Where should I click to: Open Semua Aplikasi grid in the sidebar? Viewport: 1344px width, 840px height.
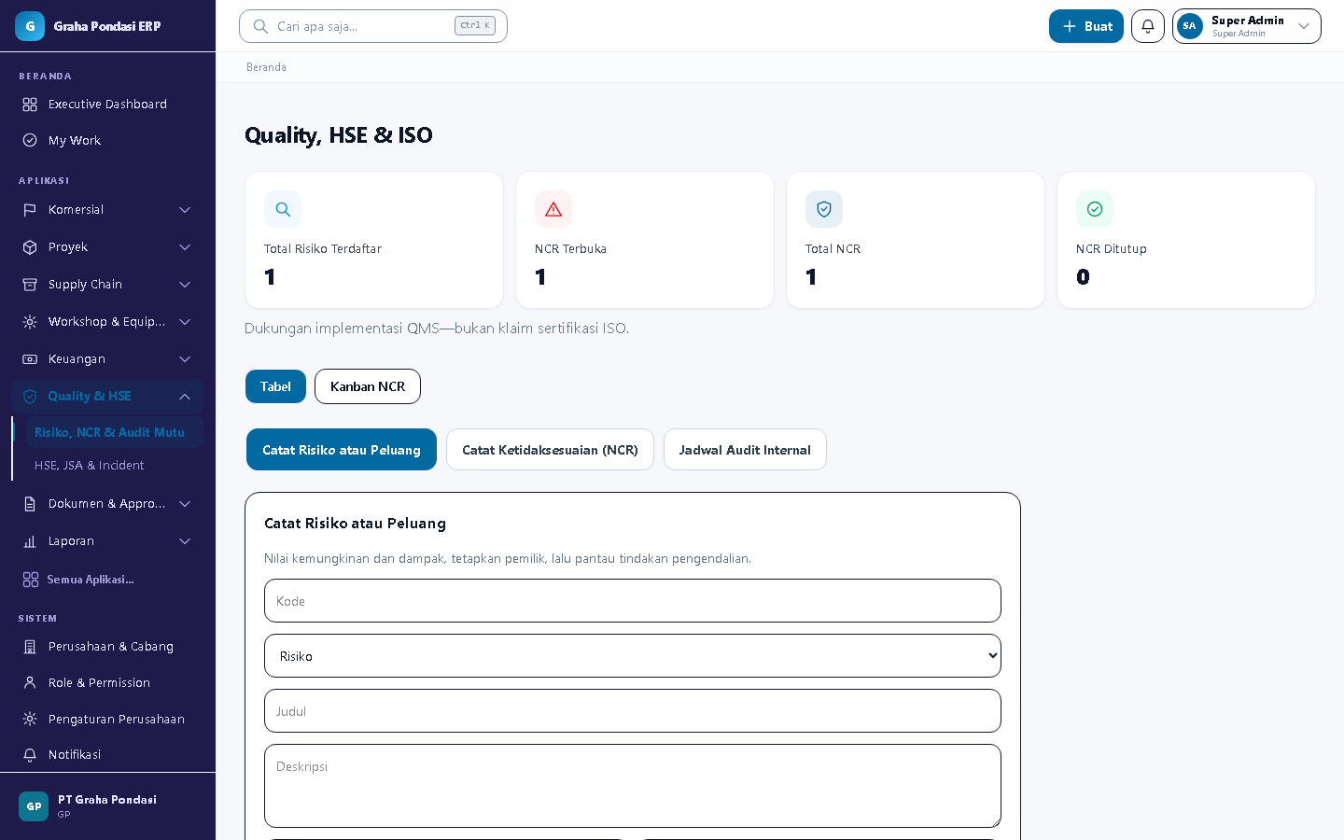coord(108,580)
